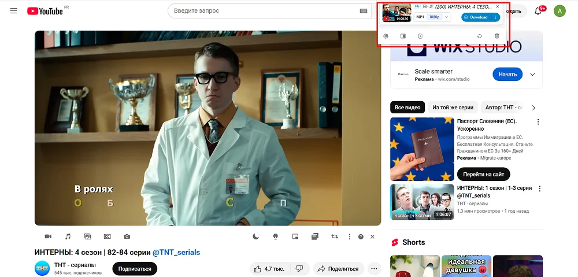Toggle the loop repeat icon
The height and width of the screenshot is (277, 578).
click(334, 237)
